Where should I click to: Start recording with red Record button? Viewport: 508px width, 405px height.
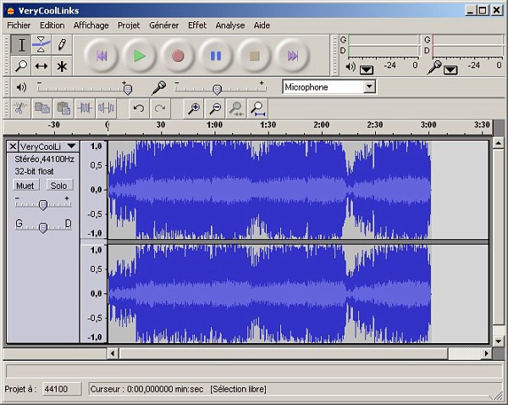[x=178, y=56]
